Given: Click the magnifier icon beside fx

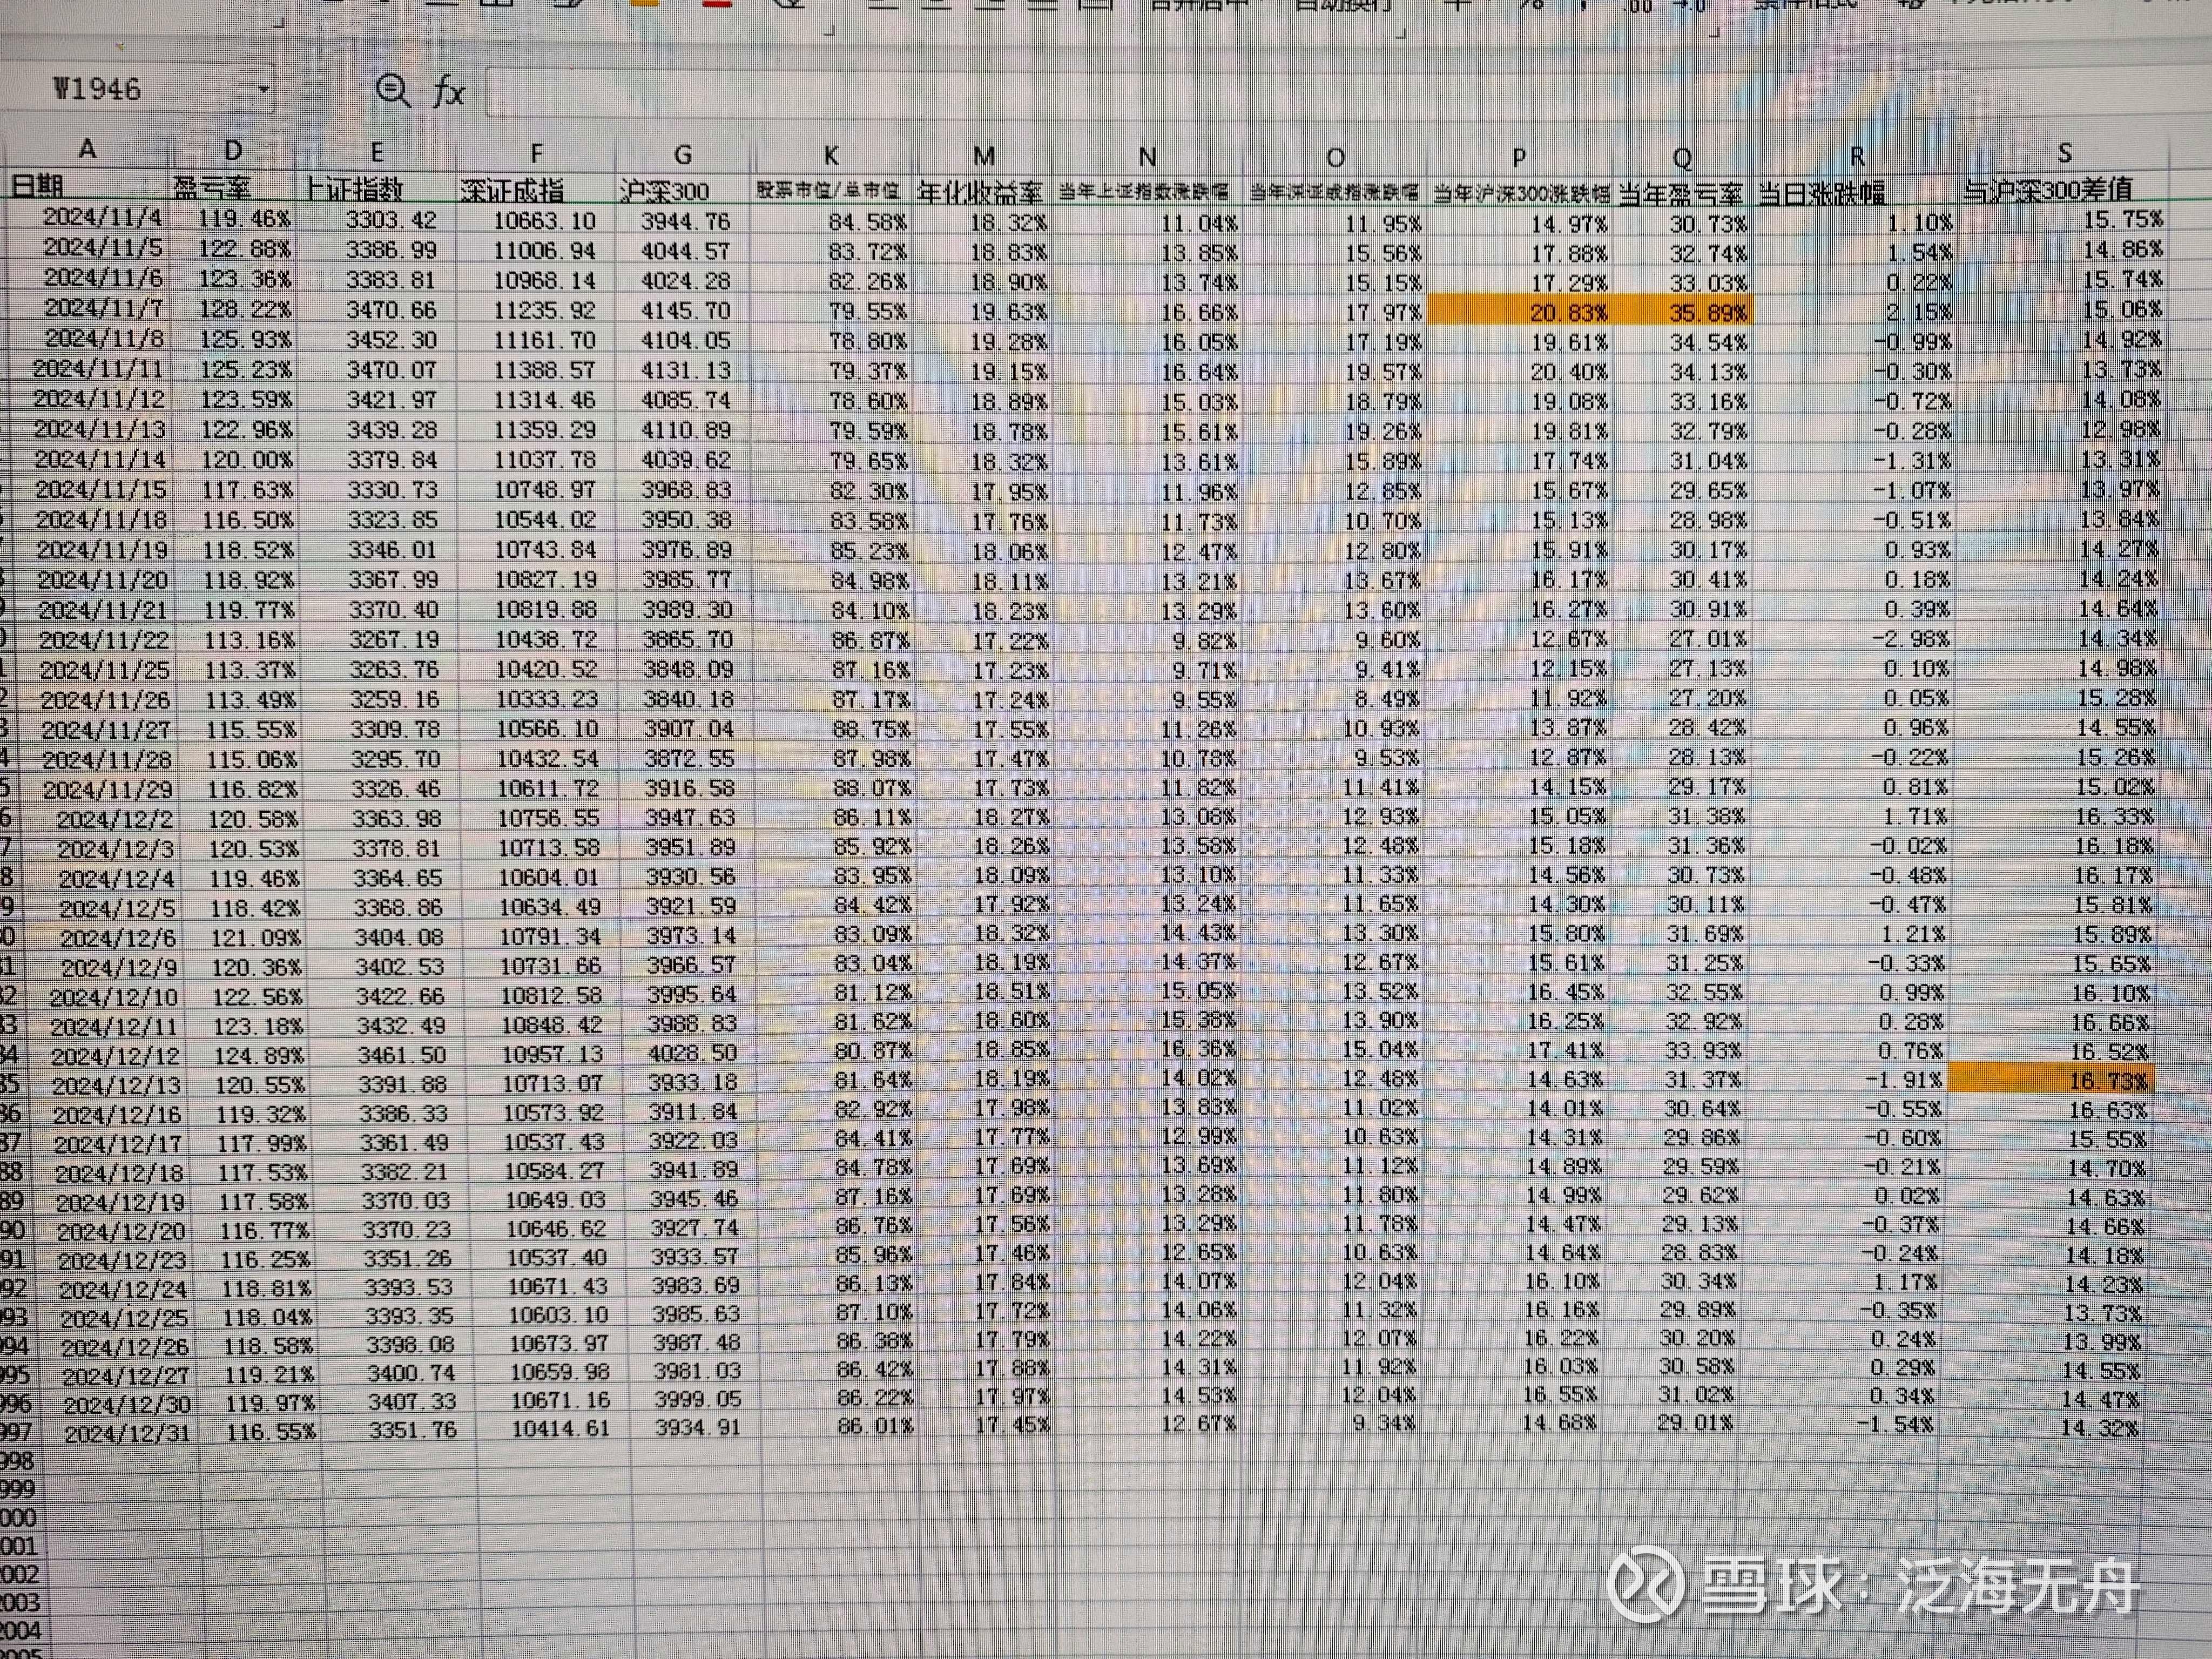Looking at the screenshot, I should point(392,91).
